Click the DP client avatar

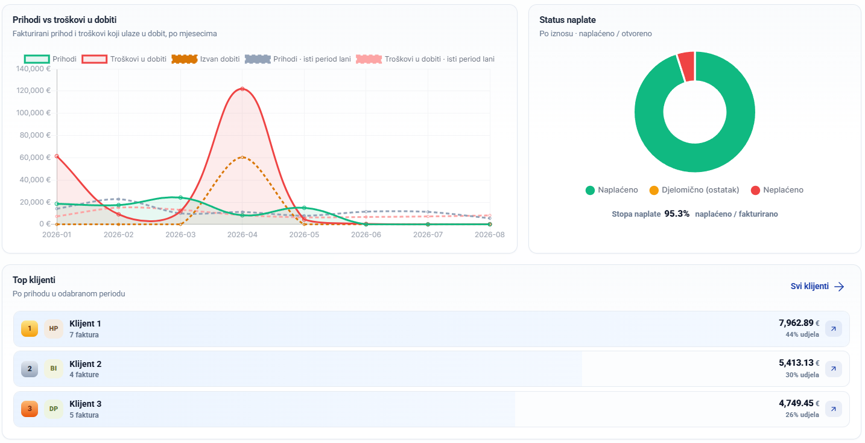(x=54, y=409)
